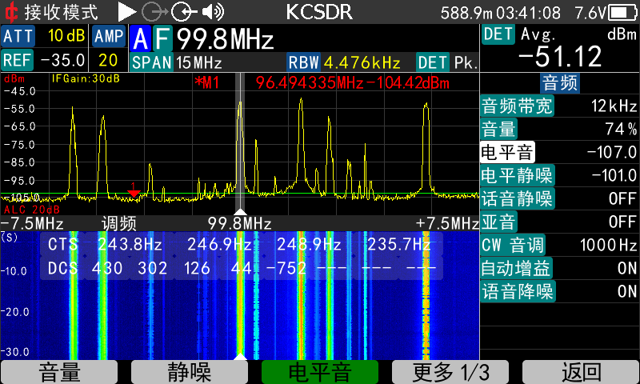Toggle 亚音 OFF setting
Viewport: 640px width, 384px height.
click(x=559, y=222)
